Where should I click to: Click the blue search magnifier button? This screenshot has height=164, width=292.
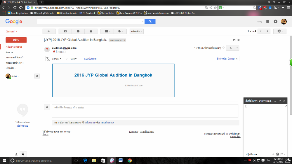(150, 21)
